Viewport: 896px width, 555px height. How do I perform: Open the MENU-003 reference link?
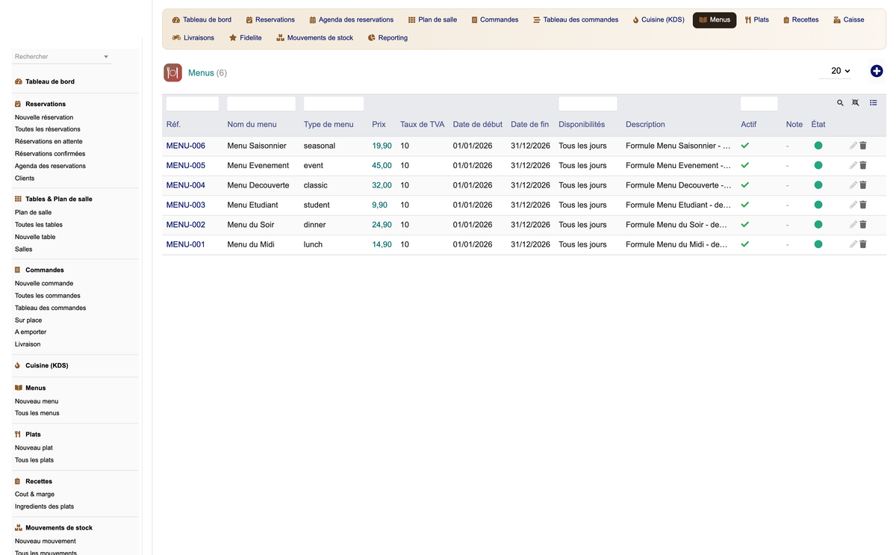(186, 205)
